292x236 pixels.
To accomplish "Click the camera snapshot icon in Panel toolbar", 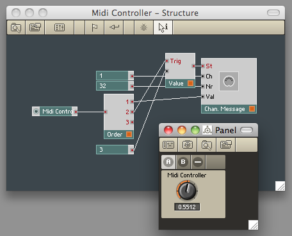I will point(188,145).
